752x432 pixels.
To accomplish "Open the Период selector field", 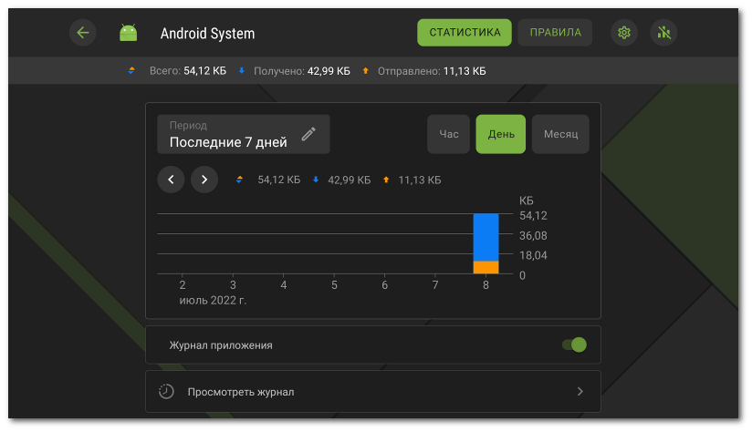I will click(x=228, y=134).
